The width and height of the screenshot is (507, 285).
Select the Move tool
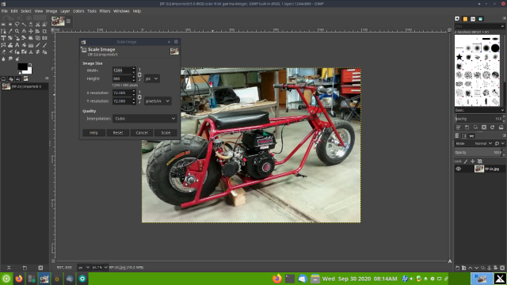[31, 31]
